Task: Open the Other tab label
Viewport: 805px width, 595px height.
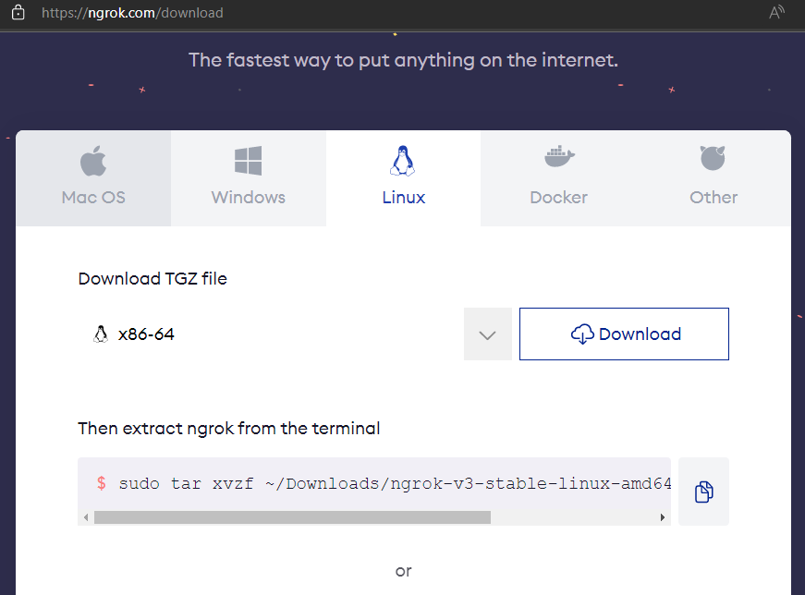Action: click(714, 197)
